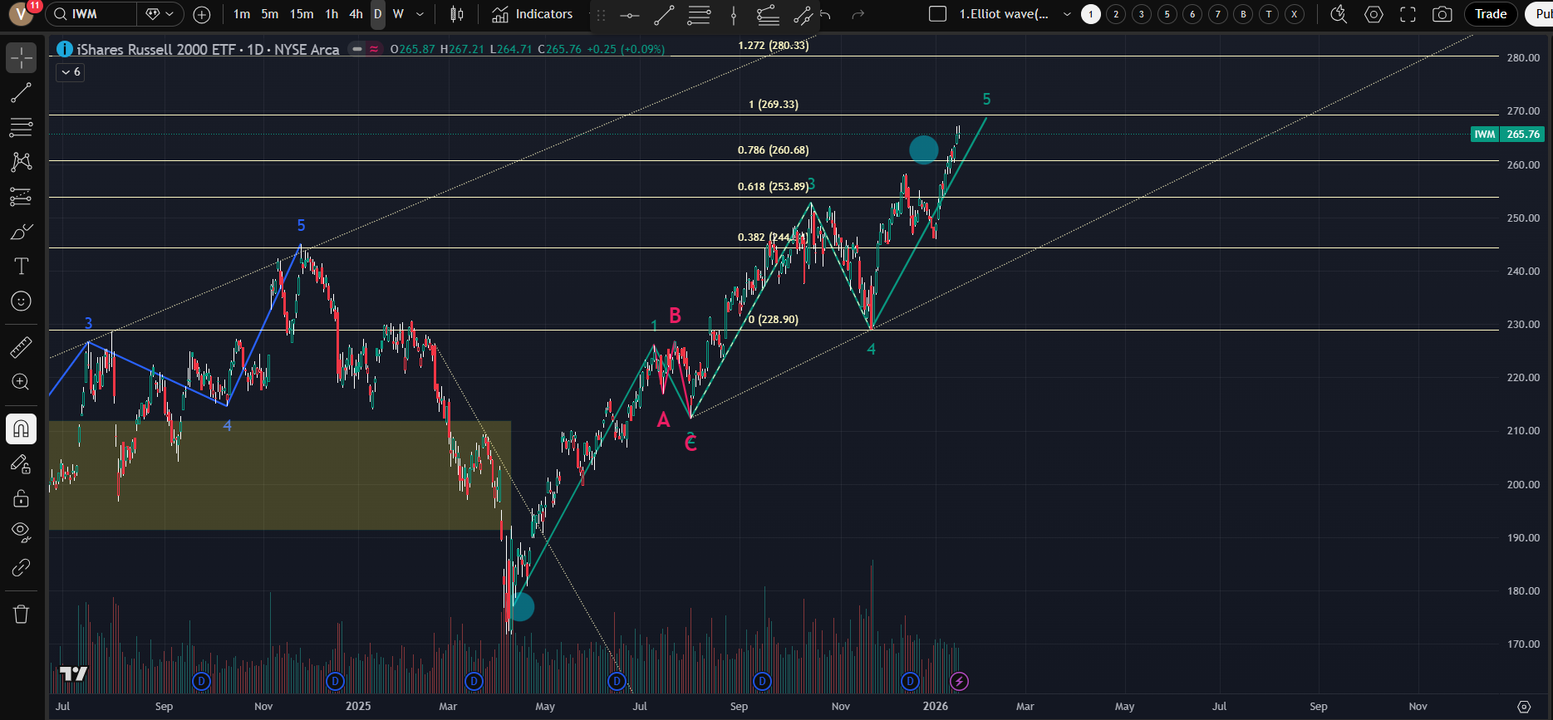
Task: Expand the timeframe interval dropdown
Action: tap(420, 14)
